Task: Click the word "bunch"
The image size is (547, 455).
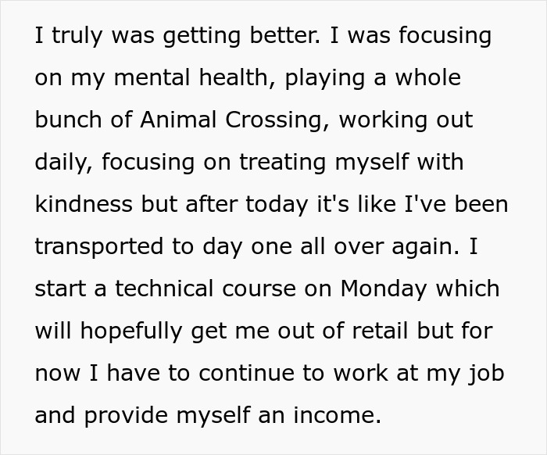Action: pyautogui.click(x=69, y=120)
